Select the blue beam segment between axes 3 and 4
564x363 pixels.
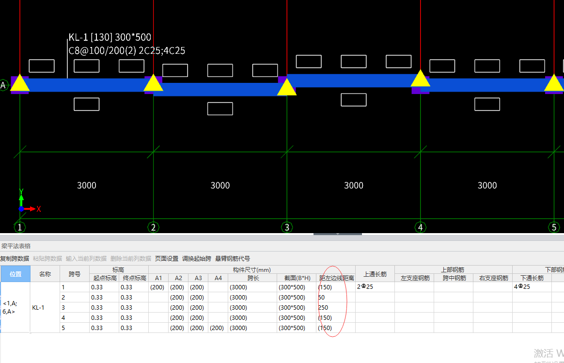click(354, 80)
